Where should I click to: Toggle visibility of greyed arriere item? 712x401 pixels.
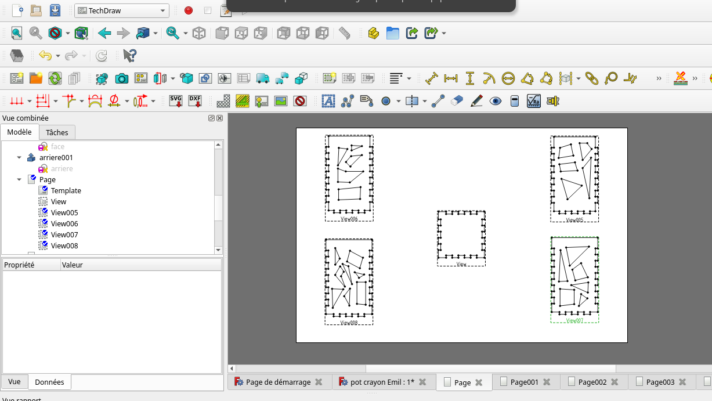[44, 168]
